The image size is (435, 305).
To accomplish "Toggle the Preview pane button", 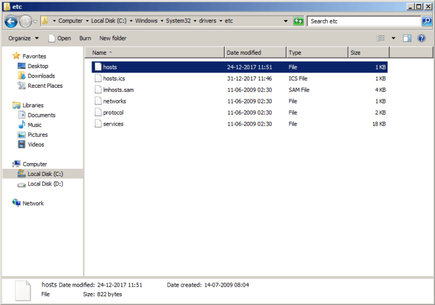I will click(407, 38).
